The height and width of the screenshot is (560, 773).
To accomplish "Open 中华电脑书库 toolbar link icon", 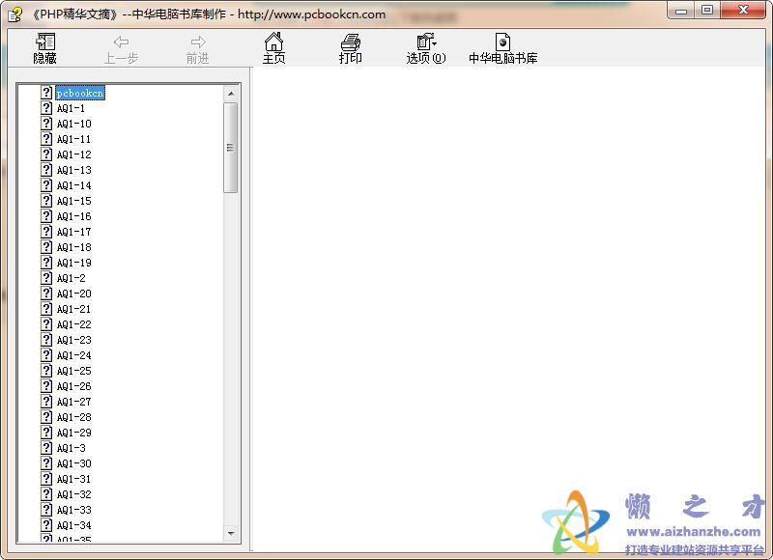I will (502, 42).
